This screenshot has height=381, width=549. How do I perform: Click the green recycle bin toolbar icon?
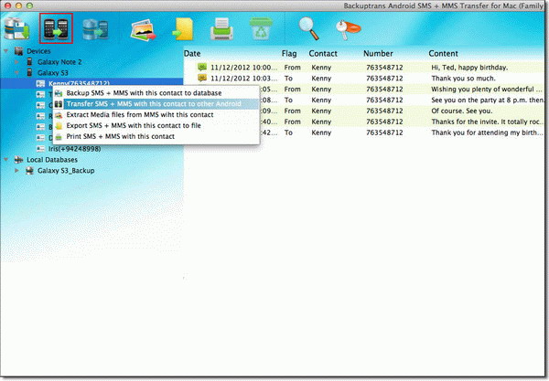[261, 28]
